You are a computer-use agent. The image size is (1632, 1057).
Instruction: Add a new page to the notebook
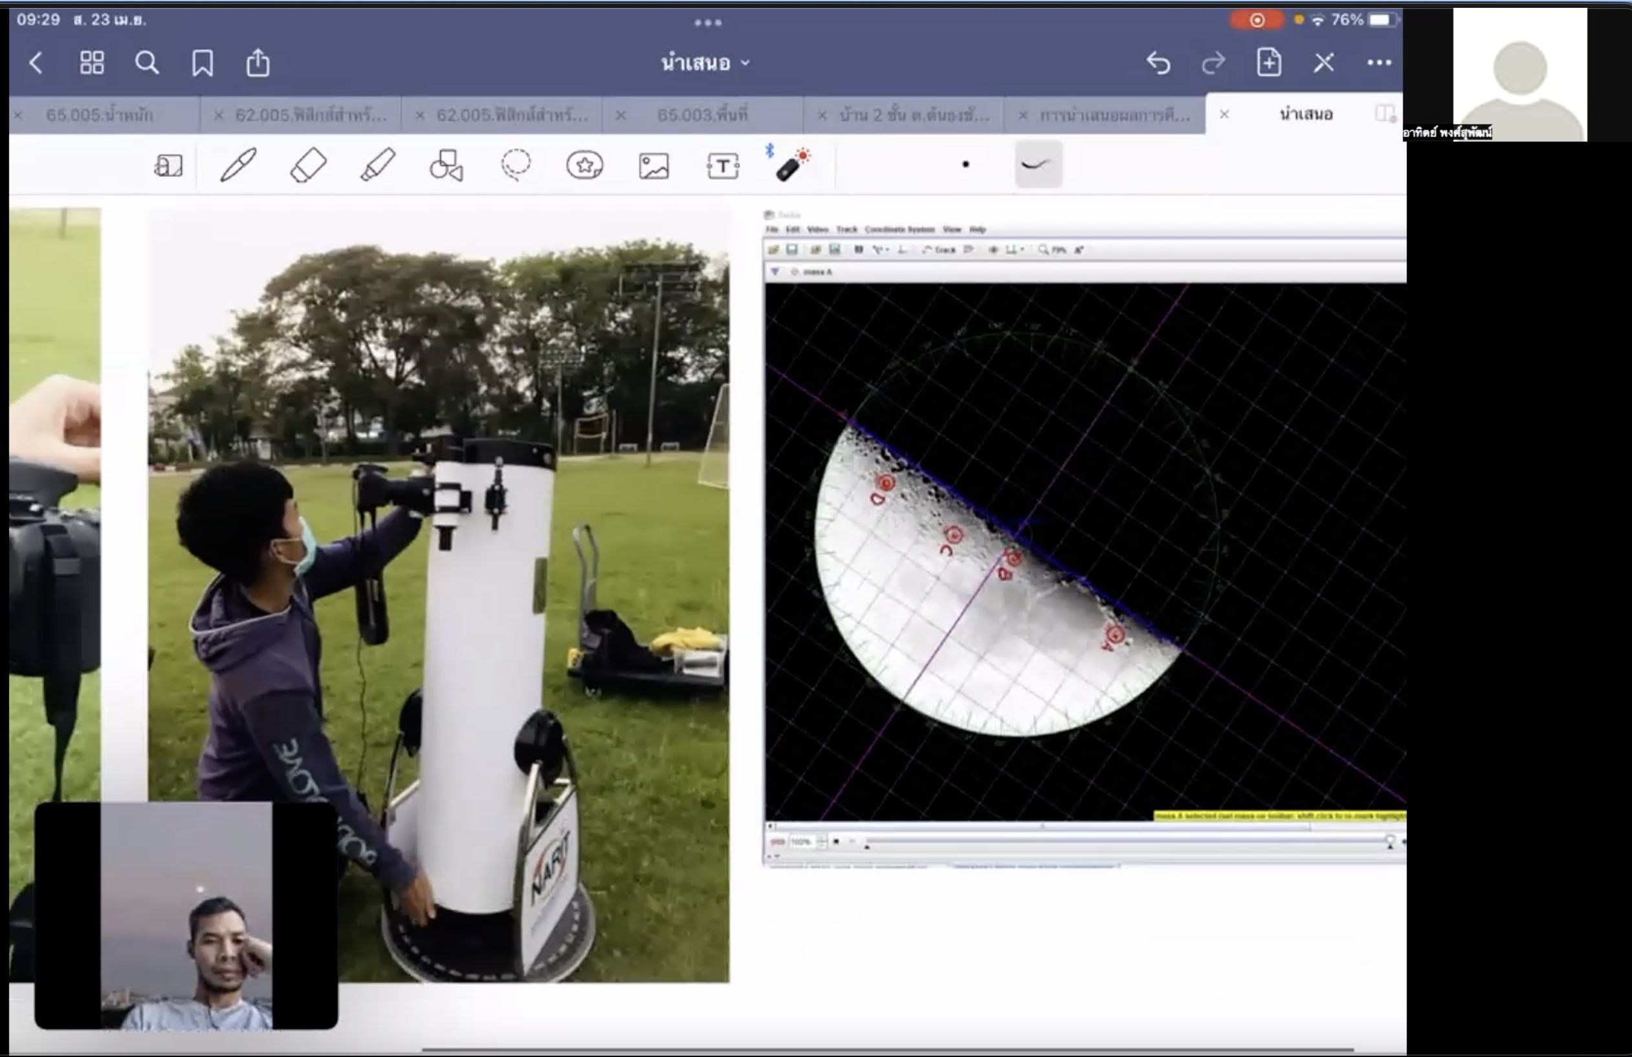(1268, 62)
